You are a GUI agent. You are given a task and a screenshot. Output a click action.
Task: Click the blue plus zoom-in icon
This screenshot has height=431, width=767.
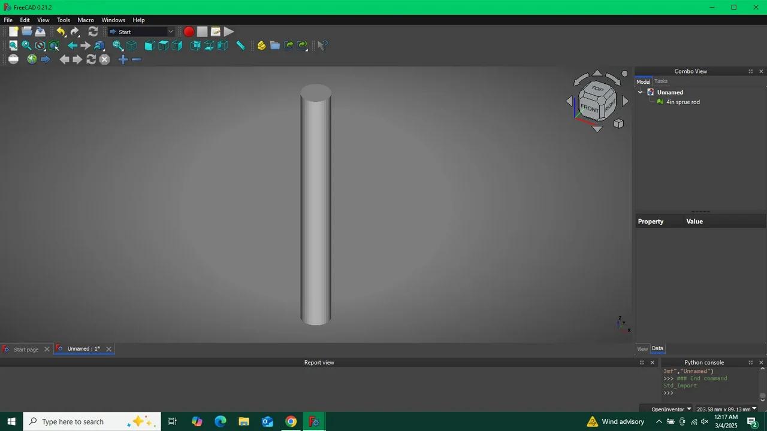[123, 59]
